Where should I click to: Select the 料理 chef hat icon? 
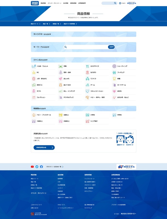tap(114, 79)
